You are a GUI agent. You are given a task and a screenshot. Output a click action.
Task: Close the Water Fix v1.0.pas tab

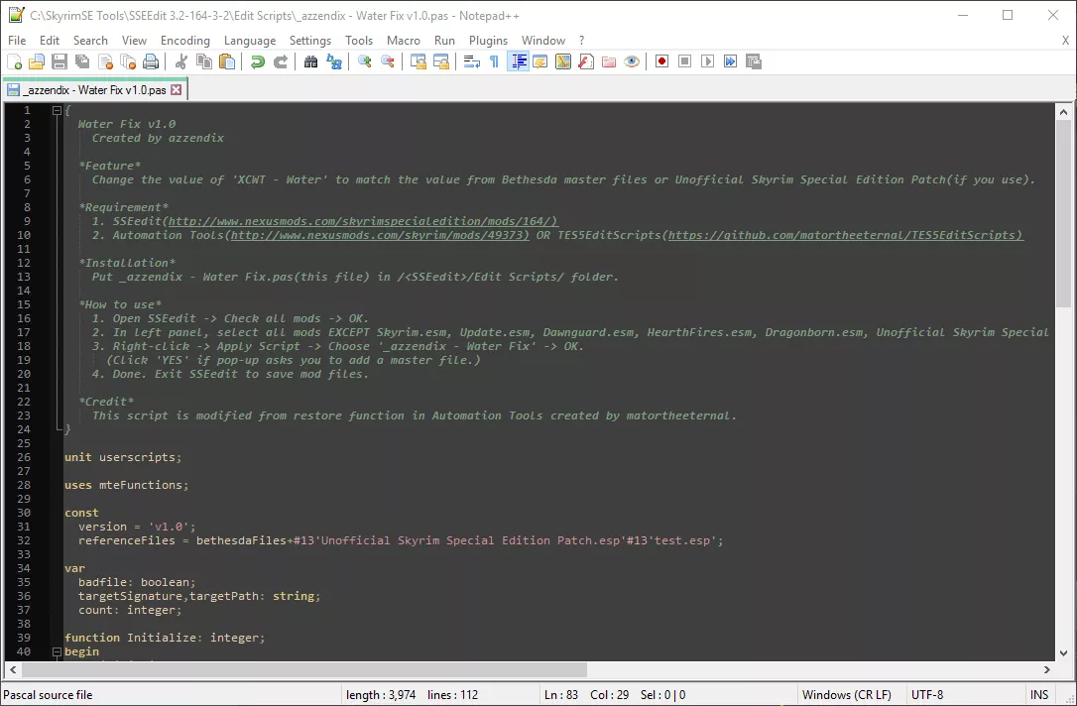click(177, 90)
